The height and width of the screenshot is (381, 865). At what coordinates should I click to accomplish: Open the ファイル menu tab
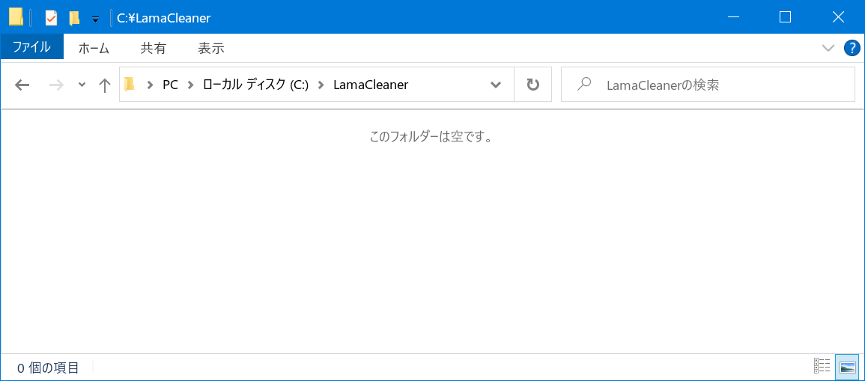click(x=32, y=48)
